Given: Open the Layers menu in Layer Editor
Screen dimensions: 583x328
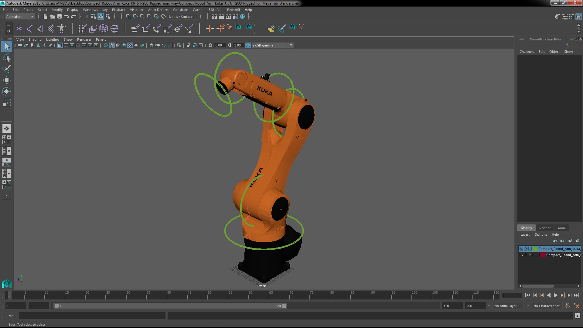Looking at the screenshot, I should [525, 234].
